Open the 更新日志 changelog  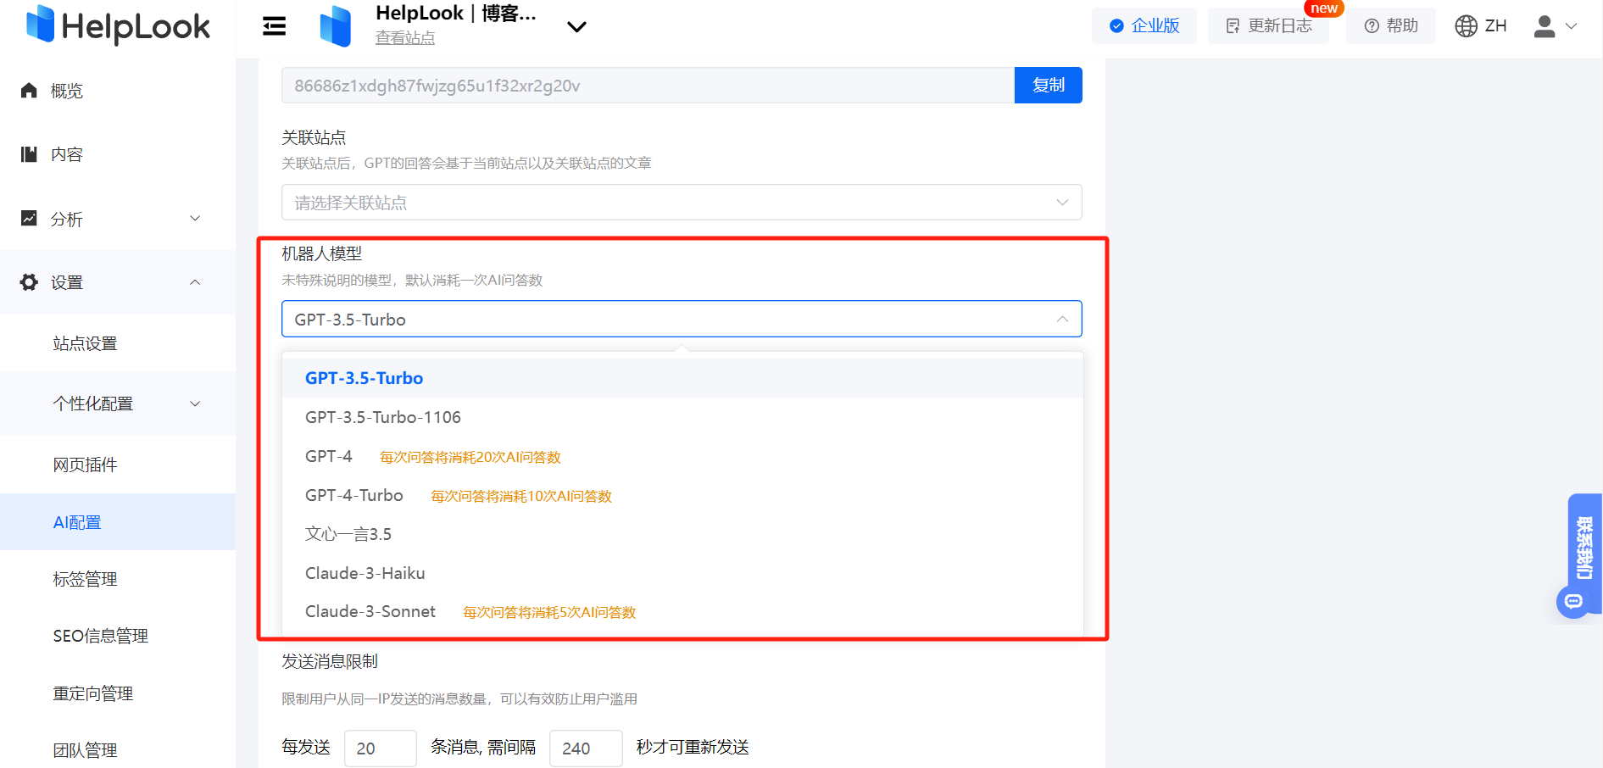[1268, 25]
